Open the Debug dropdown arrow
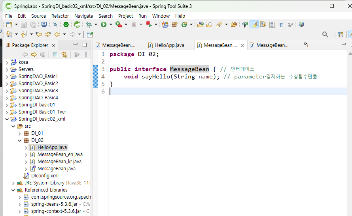This screenshot has width=352, height=216. pos(96,24)
